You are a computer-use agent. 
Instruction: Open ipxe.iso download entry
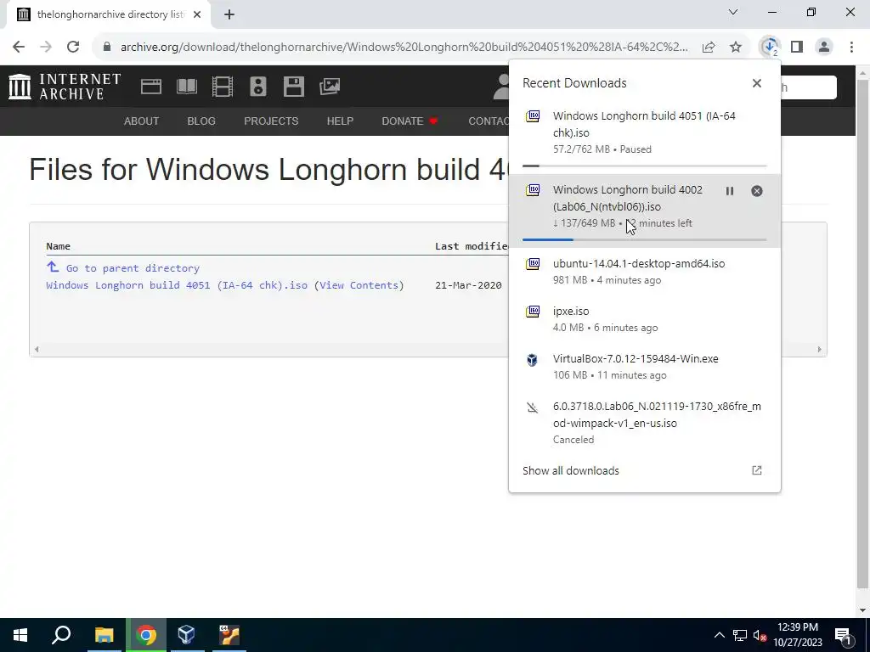(x=645, y=319)
